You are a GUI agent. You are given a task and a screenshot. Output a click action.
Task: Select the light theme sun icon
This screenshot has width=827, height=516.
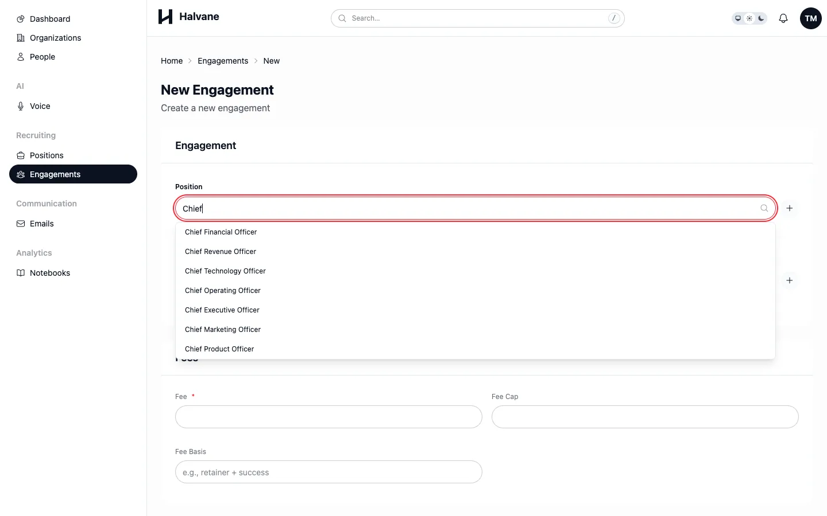click(x=749, y=18)
